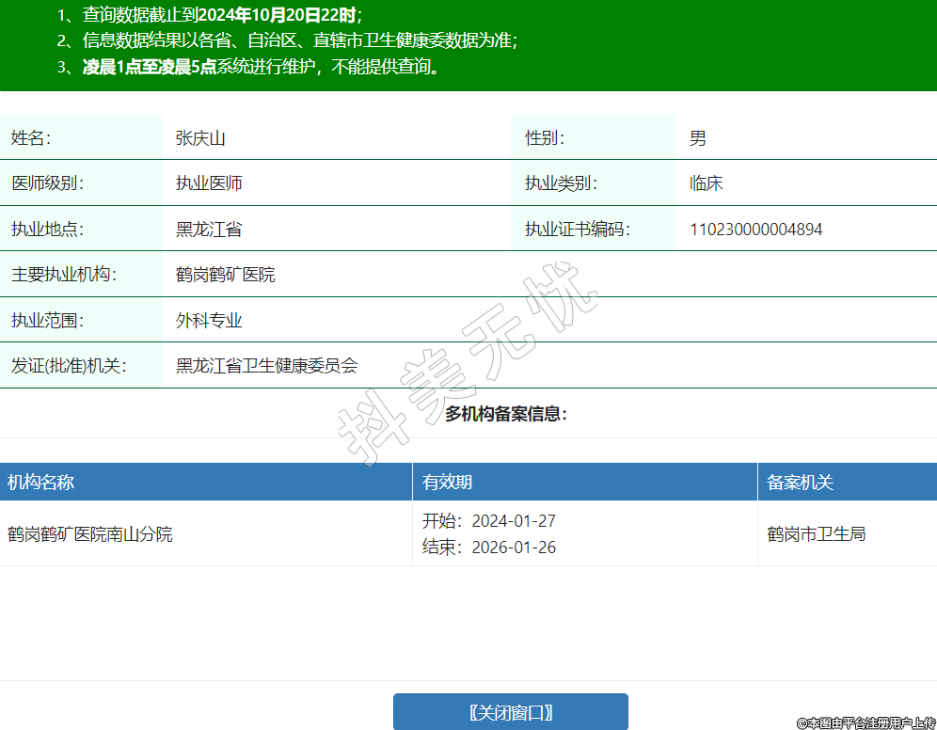Select the certificate number 110230000004894
937x730 pixels.
(x=755, y=230)
